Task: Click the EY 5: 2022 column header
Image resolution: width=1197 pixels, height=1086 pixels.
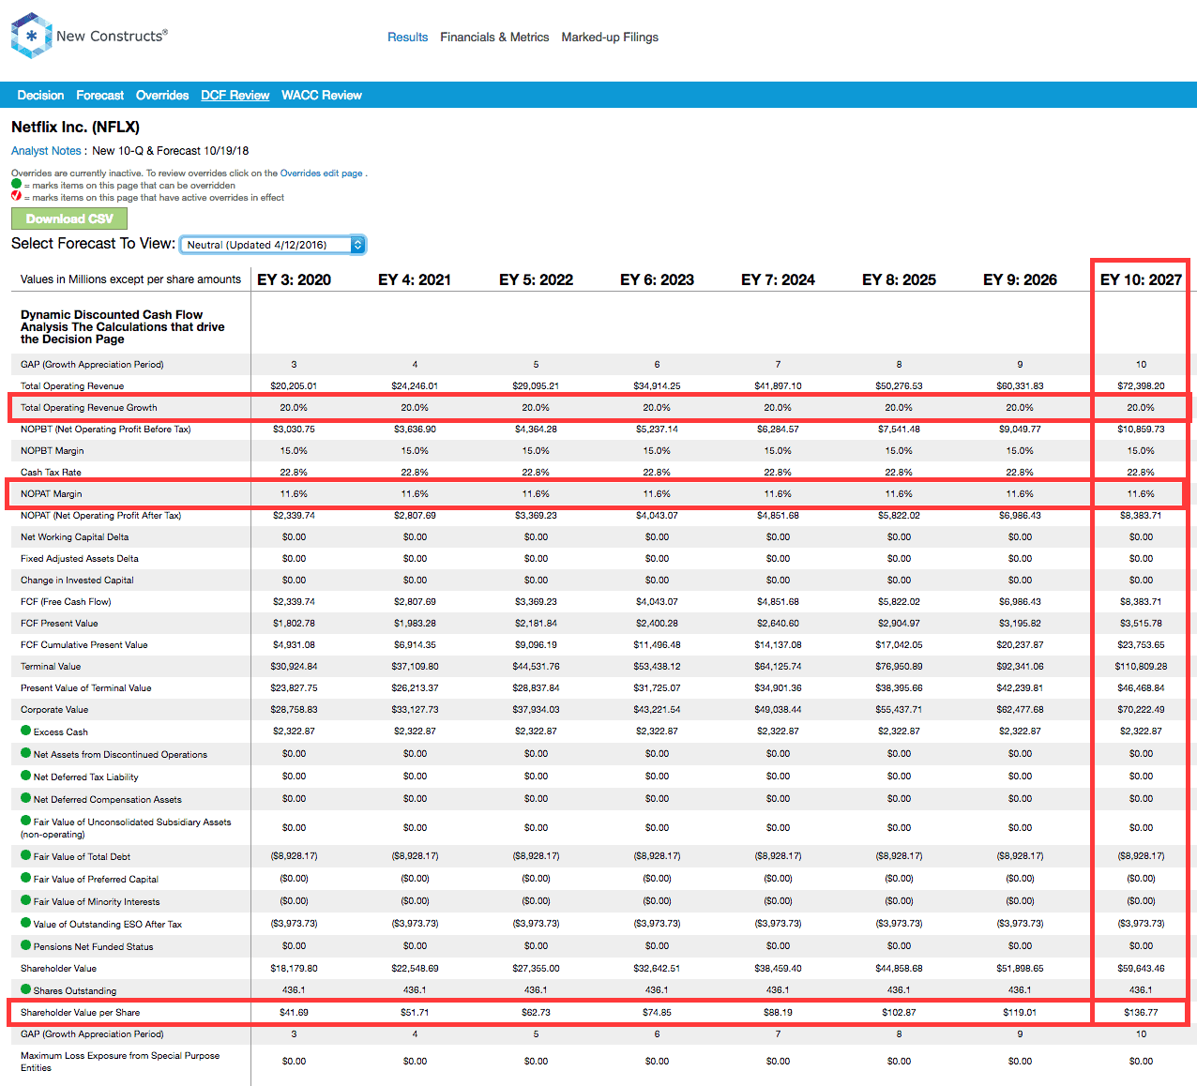Action: point(536,279)
